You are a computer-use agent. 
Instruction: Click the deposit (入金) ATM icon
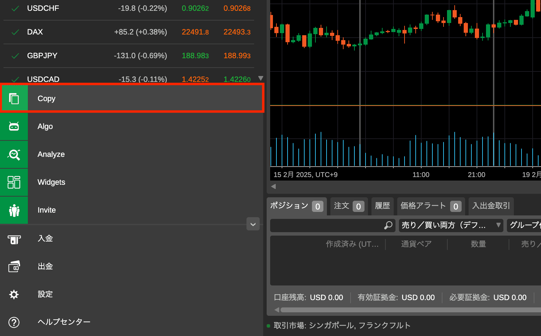14,239
